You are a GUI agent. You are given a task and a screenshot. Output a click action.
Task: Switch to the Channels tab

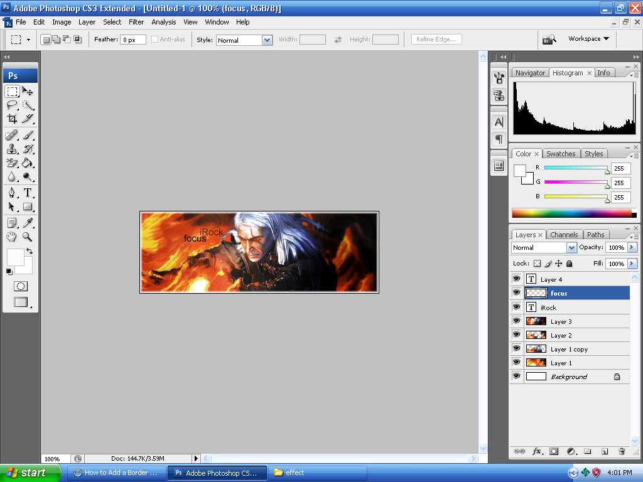click(564, 235)
